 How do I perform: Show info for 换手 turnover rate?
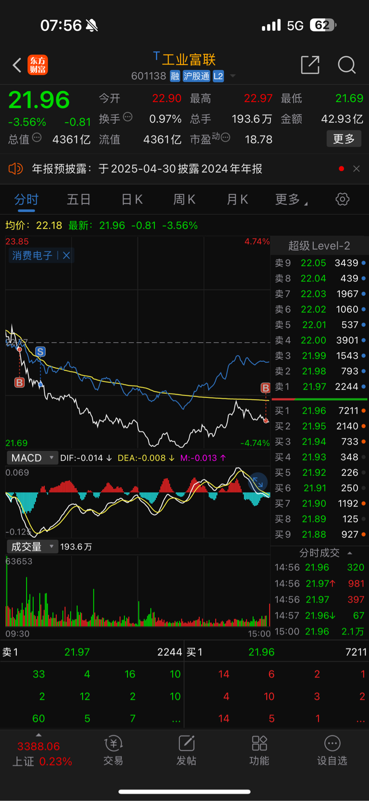click(x=128, y=116)
